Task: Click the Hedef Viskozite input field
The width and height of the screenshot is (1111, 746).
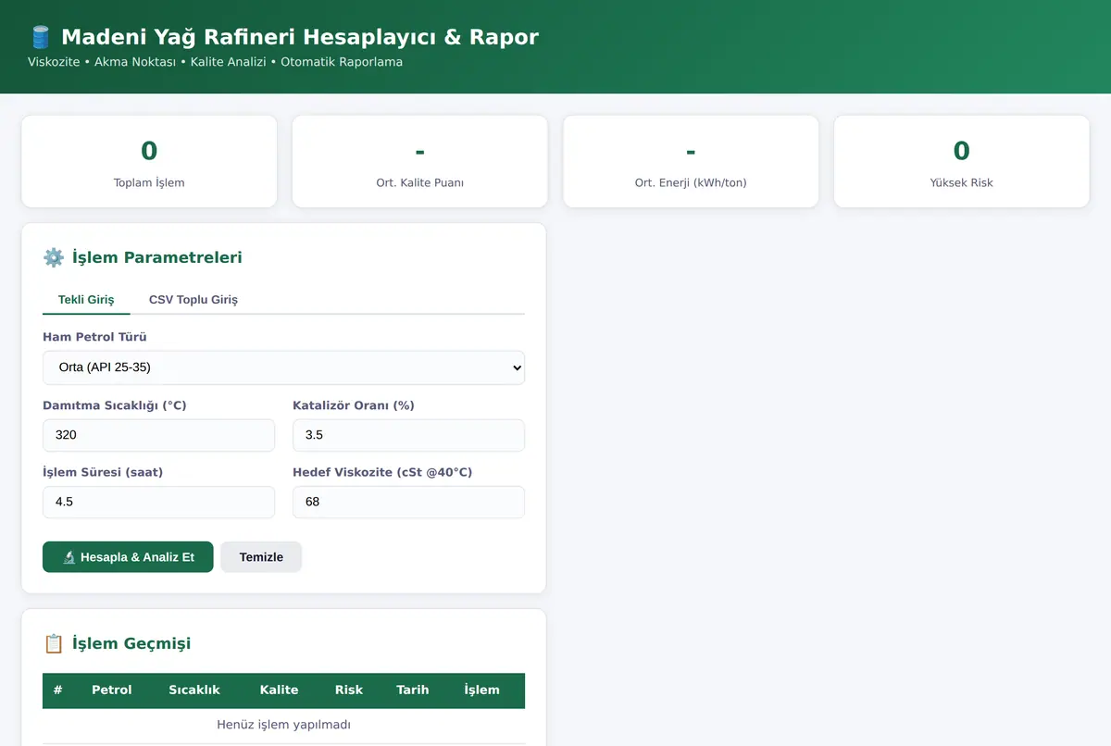Action: [x=408, y=502]
